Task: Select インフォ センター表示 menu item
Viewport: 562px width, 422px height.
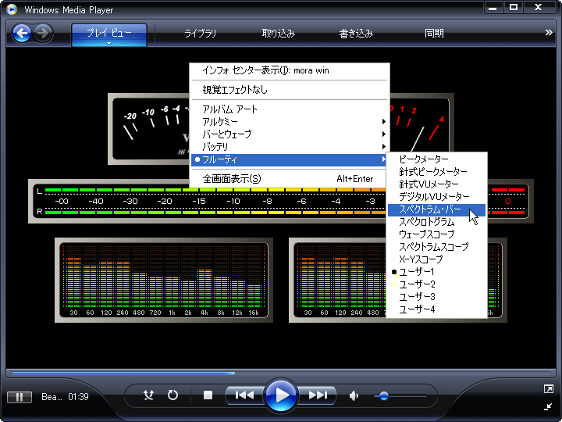Action: (x=290, y=70)
